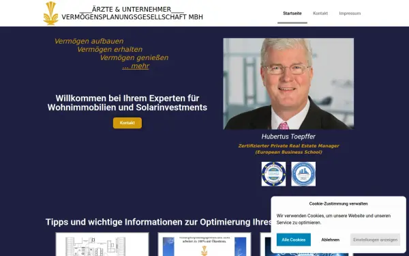Click the 'Cookie-Zustimmung verwalten' title
Screen dimensions: 409x256
coord(338,203)
